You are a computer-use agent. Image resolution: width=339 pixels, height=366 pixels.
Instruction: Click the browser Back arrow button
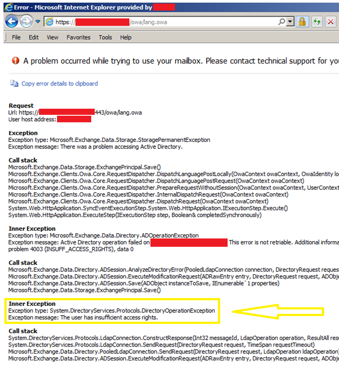pyautogui.click(x=12, y=22)
